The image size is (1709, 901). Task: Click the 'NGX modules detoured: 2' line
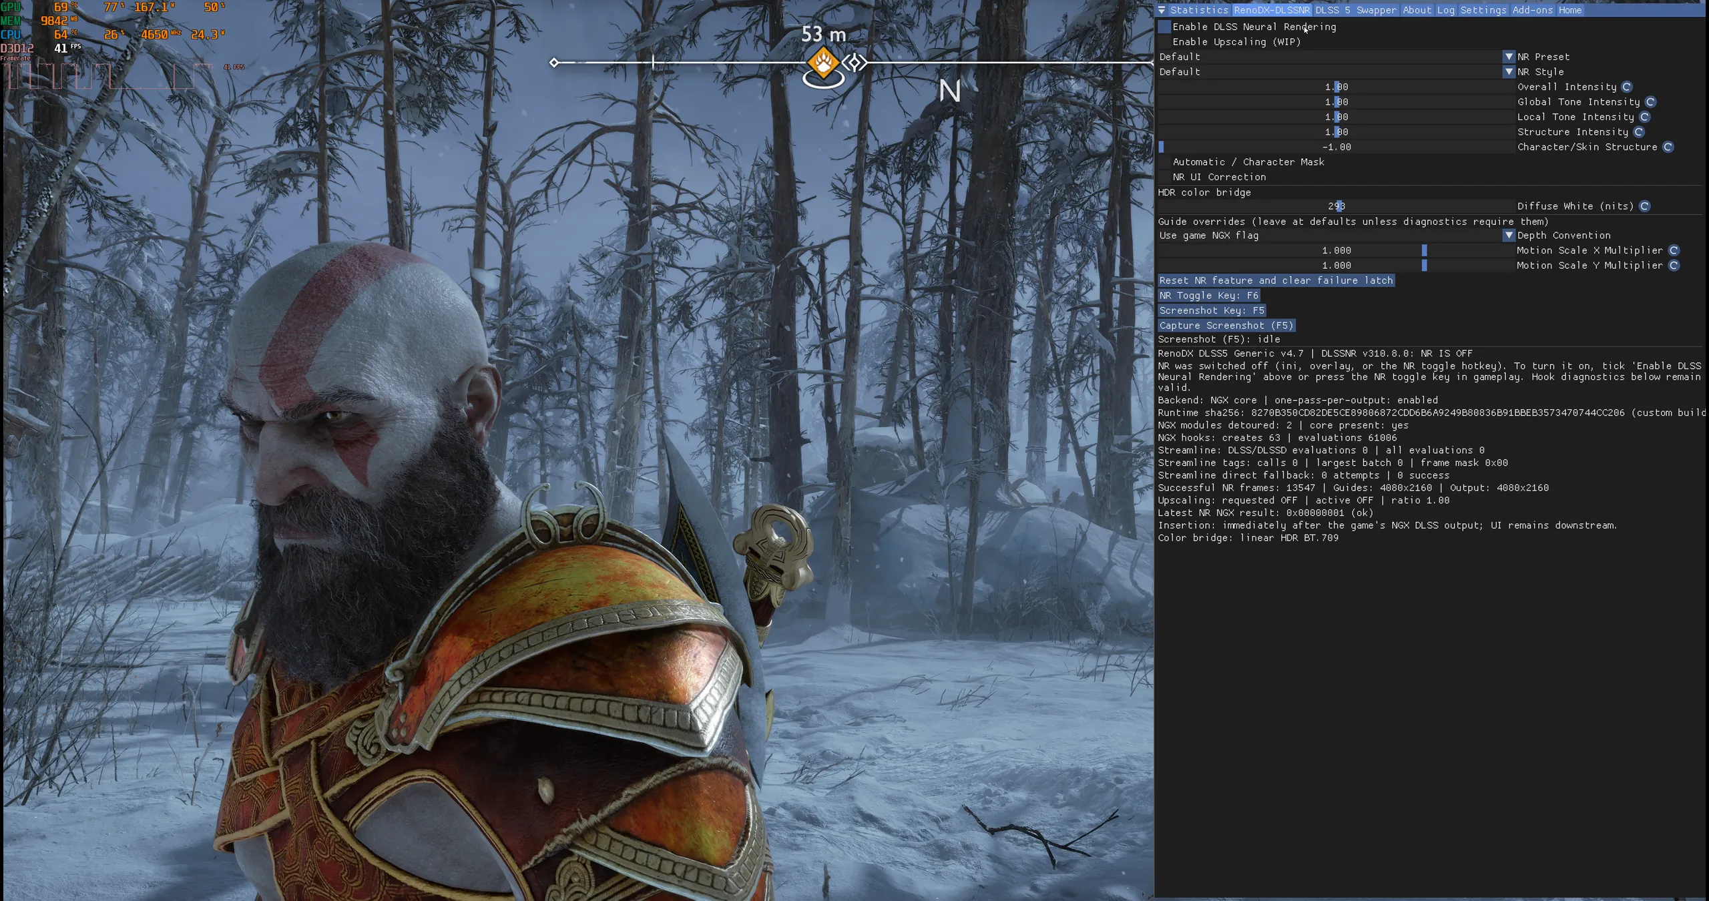tap(1283, 425)
